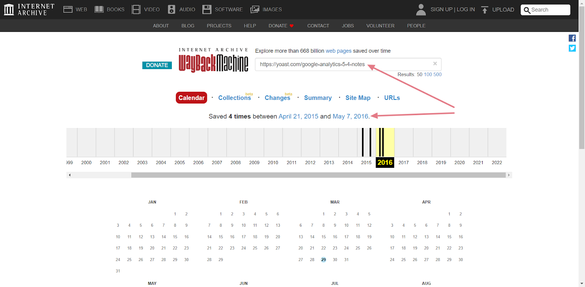
Task: Switch to the Summary tab
Action: (x=318, y=98)
